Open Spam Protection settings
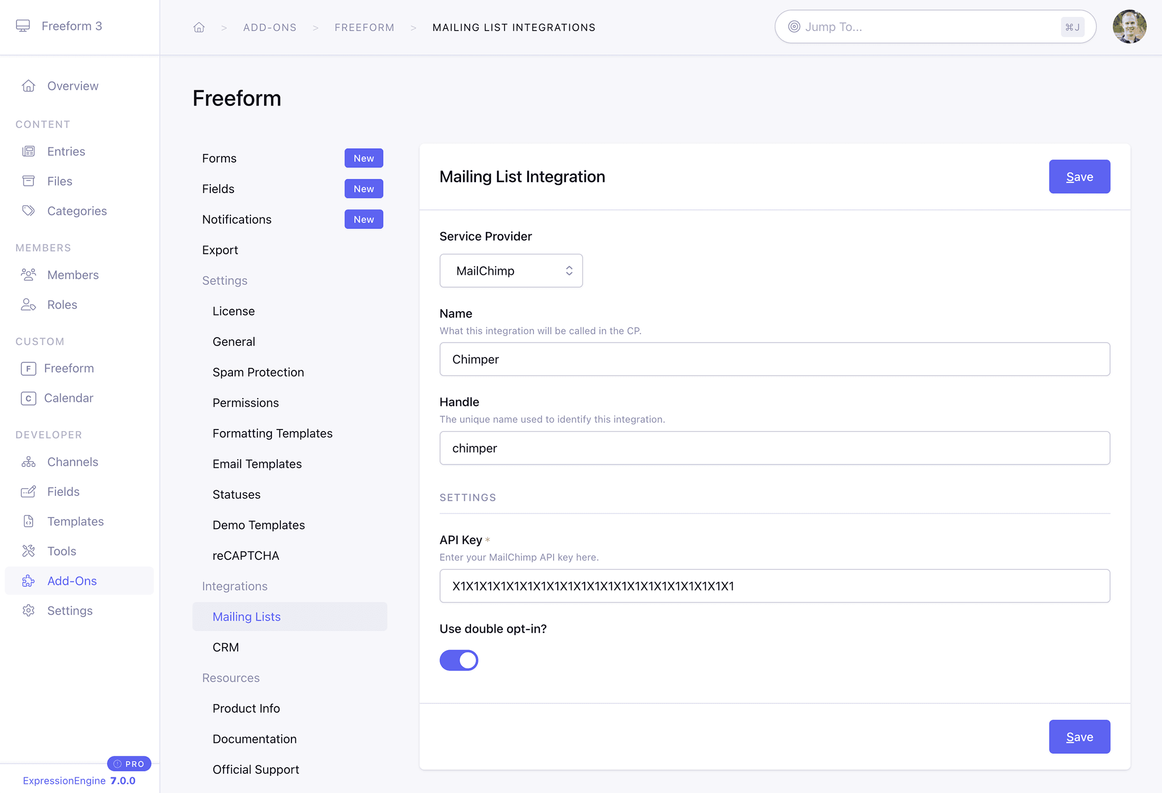Viewport: 1162px width, 793px height. pos(258,372)
